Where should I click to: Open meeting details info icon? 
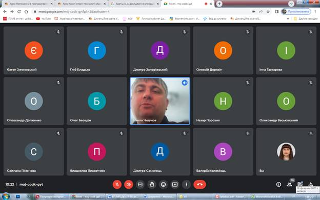[x=278, y=185]
